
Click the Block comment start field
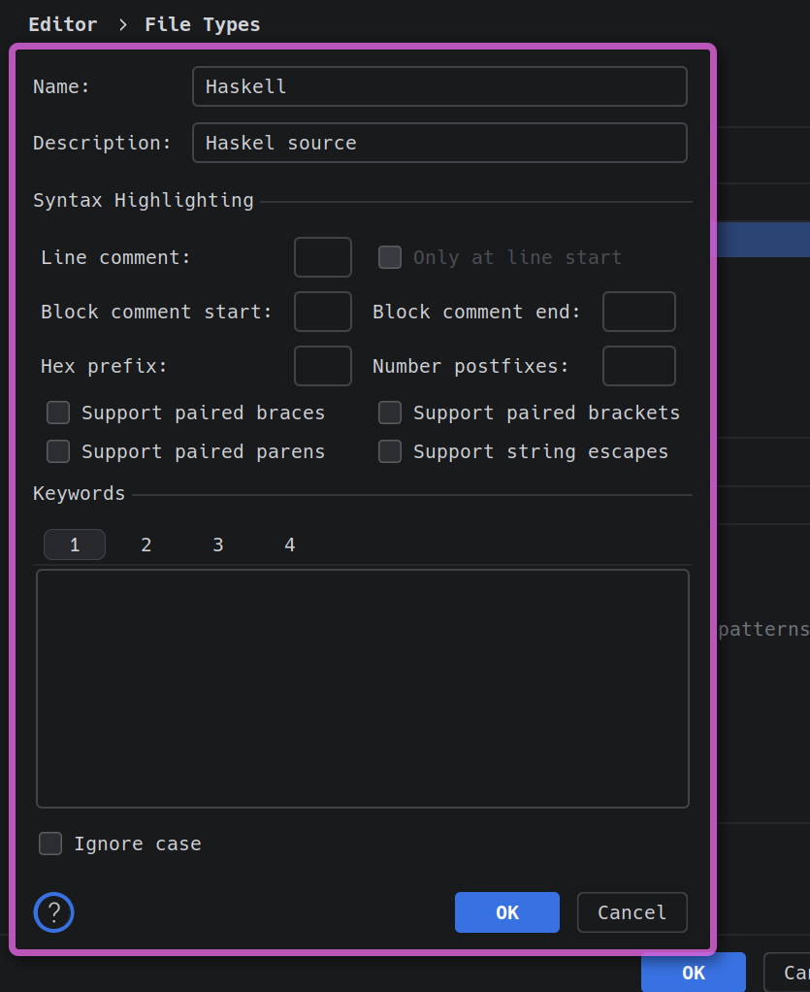coord(323,312)
